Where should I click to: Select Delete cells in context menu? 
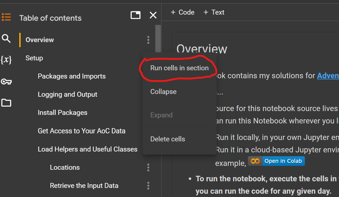coord(168,139)
